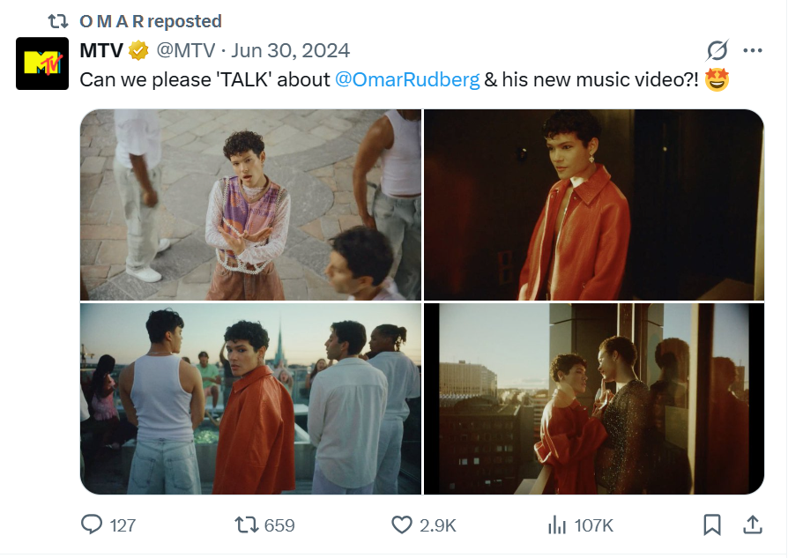Click the reply speech bubble icon

[92, 525]
